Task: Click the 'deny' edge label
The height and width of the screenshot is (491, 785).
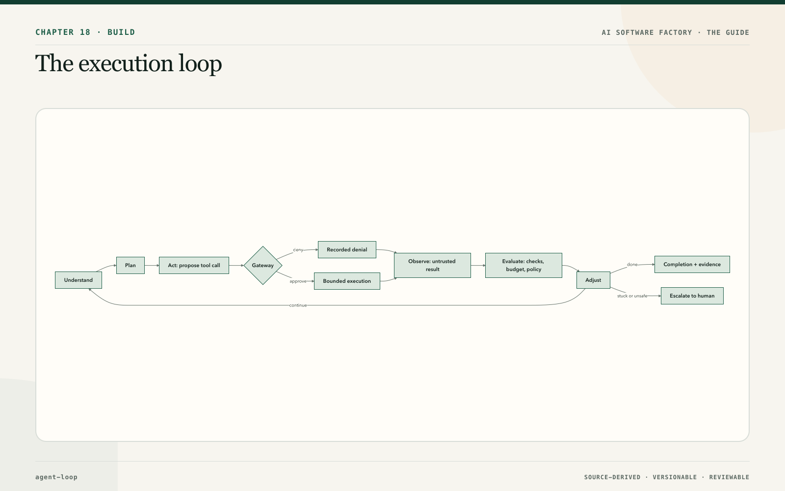Action: (298, 250)
